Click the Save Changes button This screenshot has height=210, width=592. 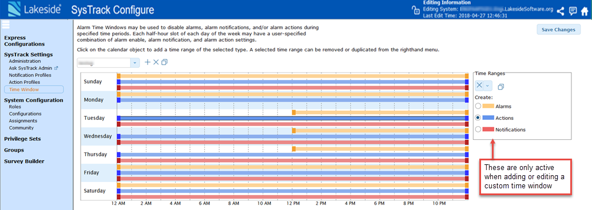[558, 29]
